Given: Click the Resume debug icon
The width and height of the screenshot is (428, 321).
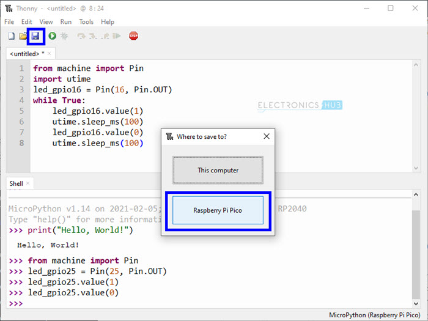Looking at the screenshot, I should tap(117, 36).
